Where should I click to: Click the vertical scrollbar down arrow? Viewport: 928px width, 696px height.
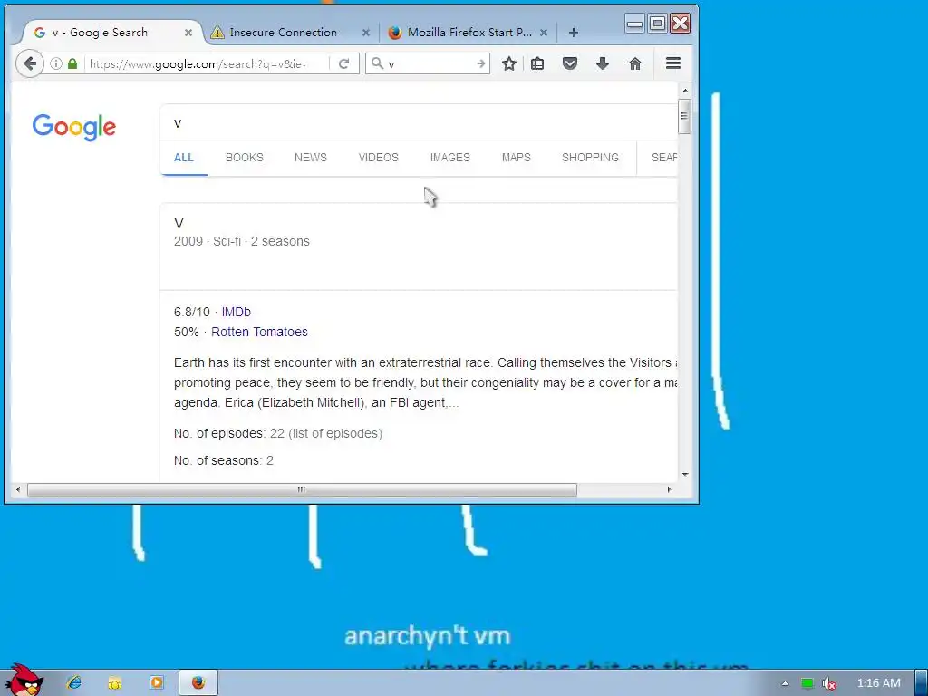click(685, 474)
